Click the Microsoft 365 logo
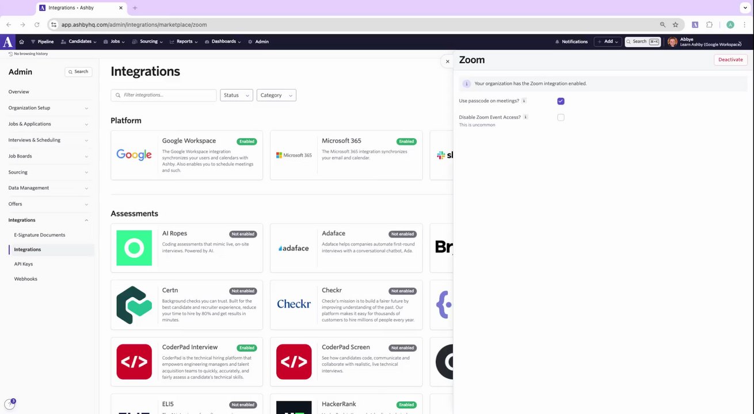The height and width of the screenshot is (414, 754). point(294,155)
